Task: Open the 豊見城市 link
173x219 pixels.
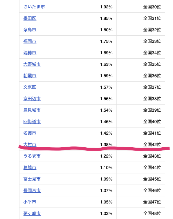Action: [32, 110]
